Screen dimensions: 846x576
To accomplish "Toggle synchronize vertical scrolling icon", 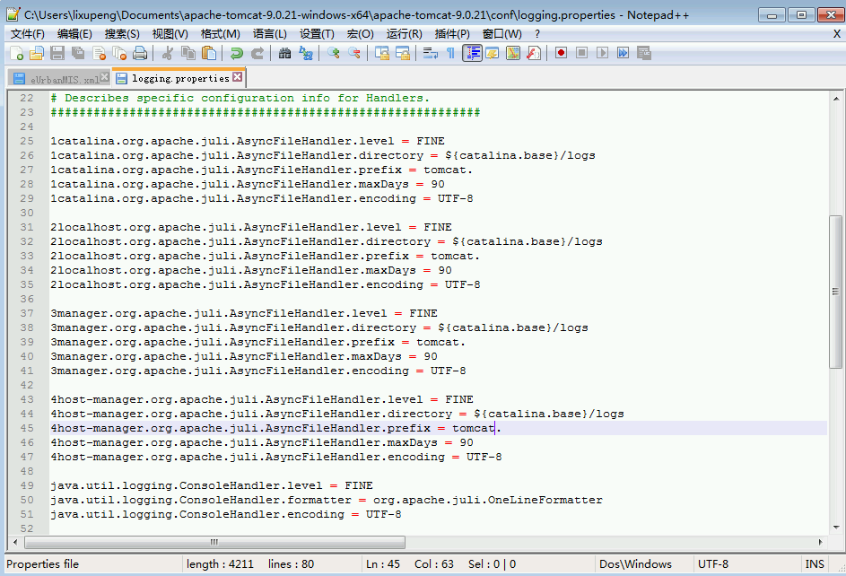I will click(x=382, y=53).
